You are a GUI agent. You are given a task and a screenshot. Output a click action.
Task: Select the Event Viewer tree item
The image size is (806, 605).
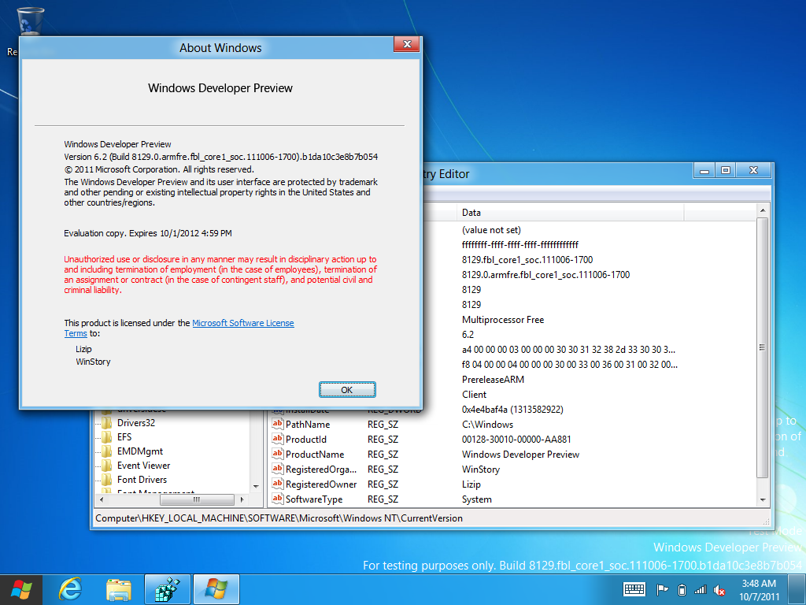tap(143, 466)
